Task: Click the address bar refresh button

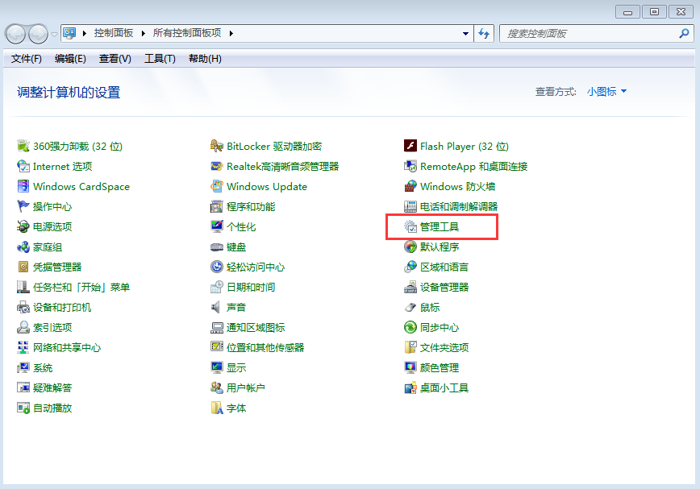Action: (x=484, y=33)
